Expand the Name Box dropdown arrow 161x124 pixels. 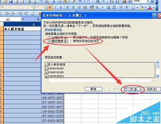click(23, 19)
